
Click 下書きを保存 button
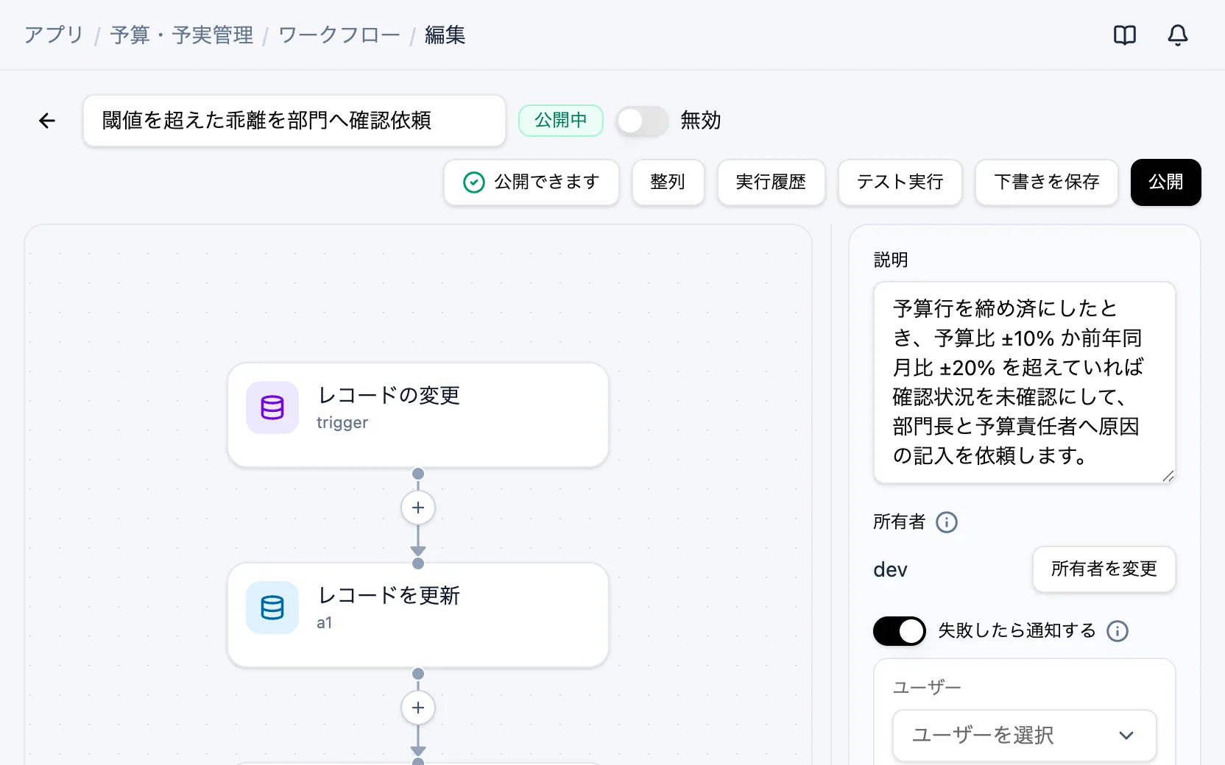1047,182
